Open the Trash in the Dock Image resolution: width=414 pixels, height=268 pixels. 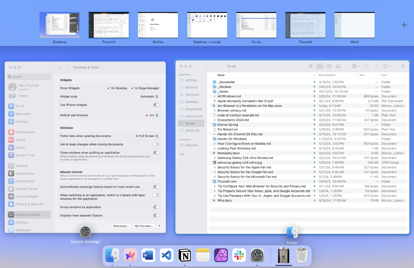[301, 256]
